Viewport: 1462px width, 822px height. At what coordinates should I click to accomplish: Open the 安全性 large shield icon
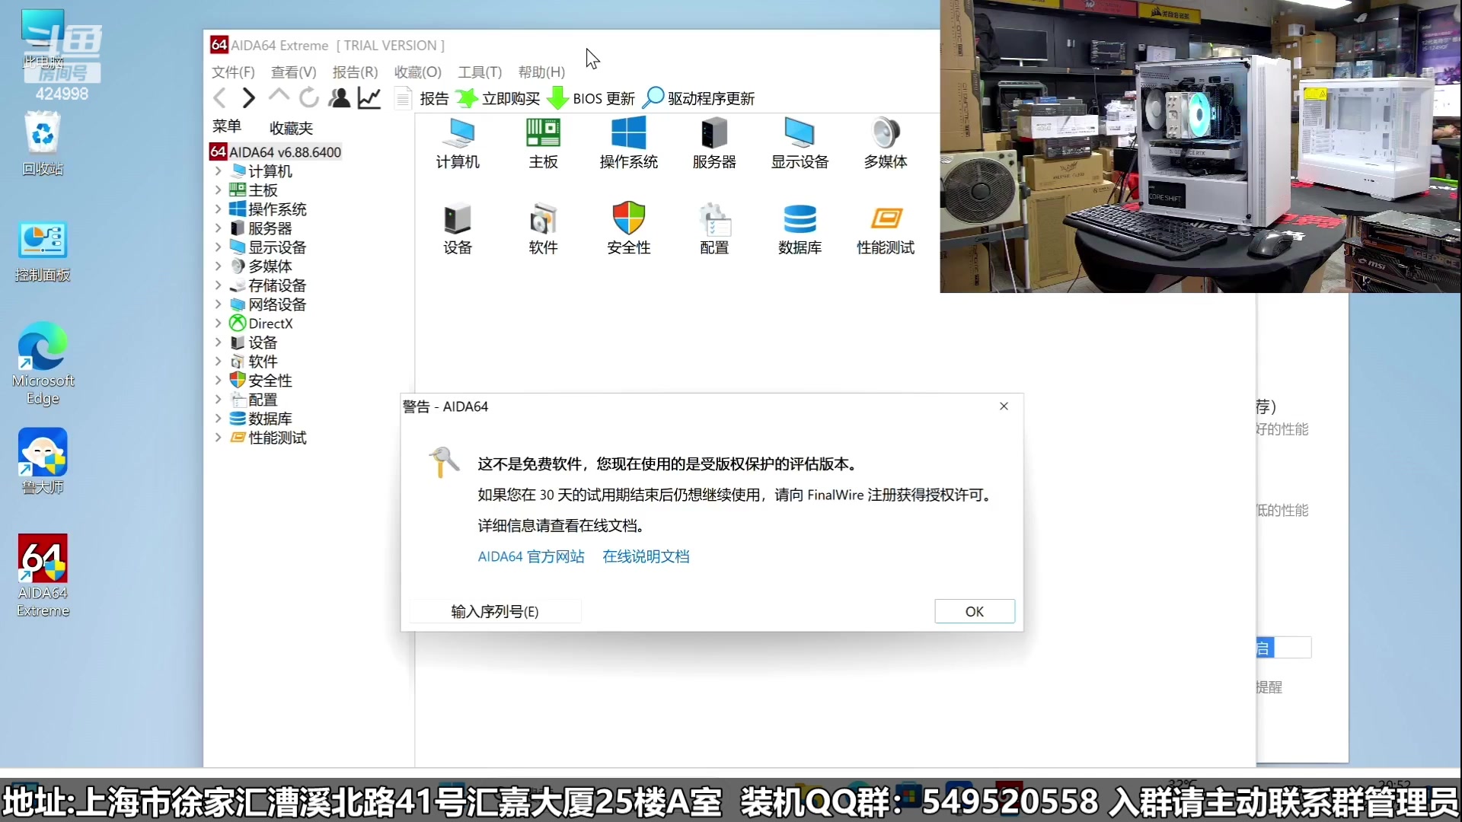(628, 229)
